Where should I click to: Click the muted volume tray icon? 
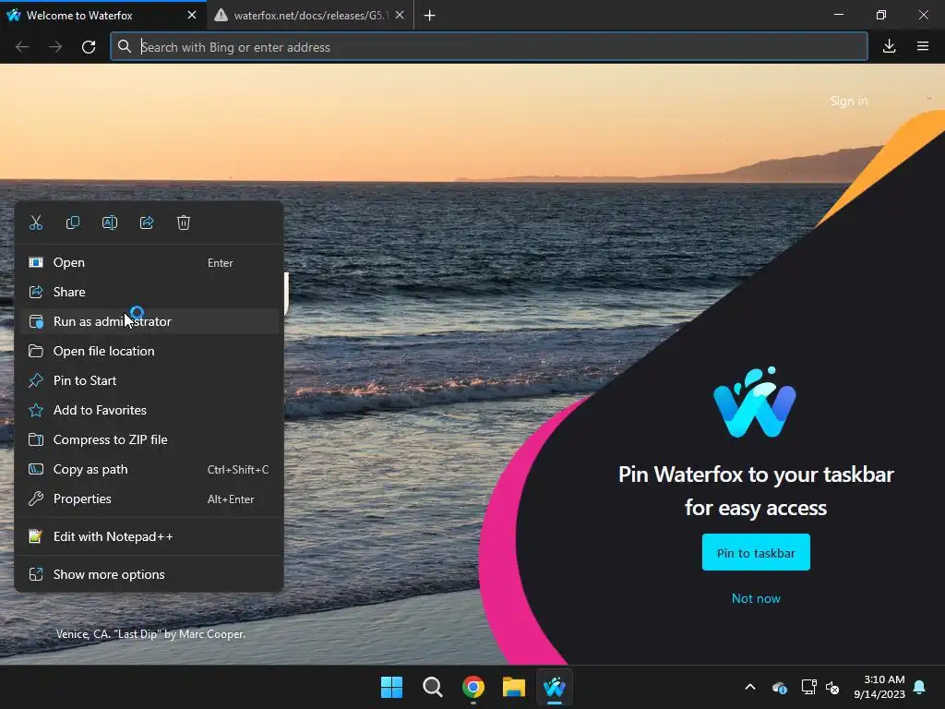[x=832, y=687]
